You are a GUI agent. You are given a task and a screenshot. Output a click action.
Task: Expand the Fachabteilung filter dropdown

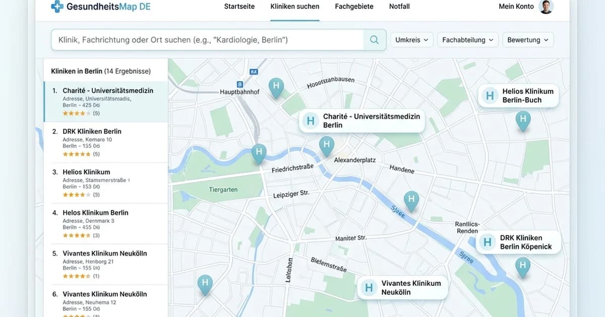(468, 40)
